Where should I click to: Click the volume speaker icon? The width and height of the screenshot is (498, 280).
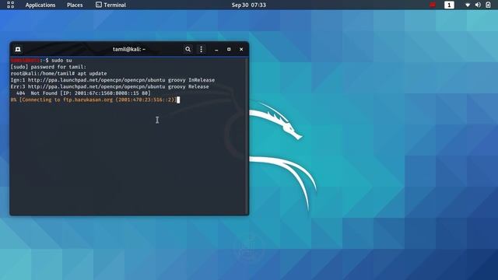478,5
